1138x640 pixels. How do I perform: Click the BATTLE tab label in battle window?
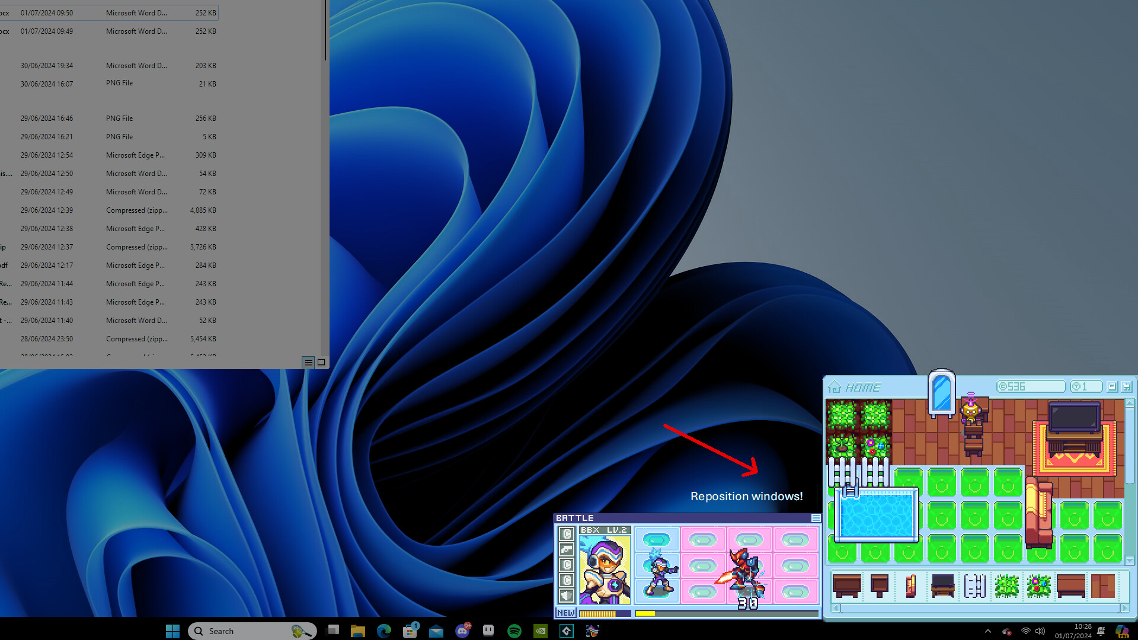[x=574, y=517]
